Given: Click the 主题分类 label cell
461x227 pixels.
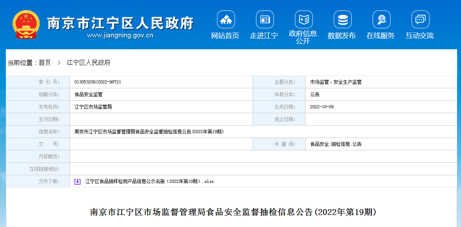Looking at the screenshot, I should click(279, 82).
